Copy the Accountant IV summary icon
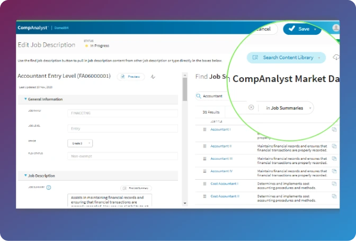 [334, 171]
